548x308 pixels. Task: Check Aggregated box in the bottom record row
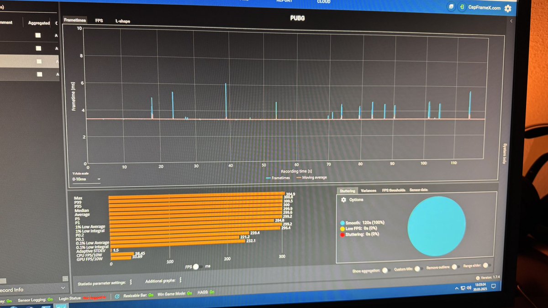coord(39,74)
